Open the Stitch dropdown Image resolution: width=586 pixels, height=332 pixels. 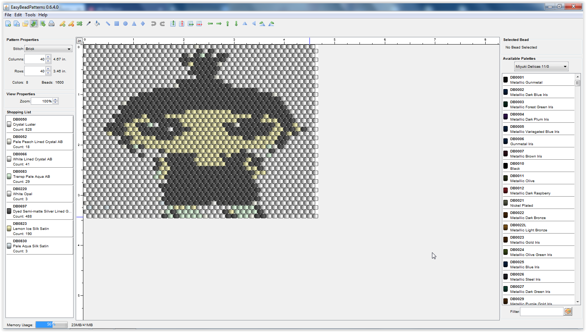(x=47, y=49)
